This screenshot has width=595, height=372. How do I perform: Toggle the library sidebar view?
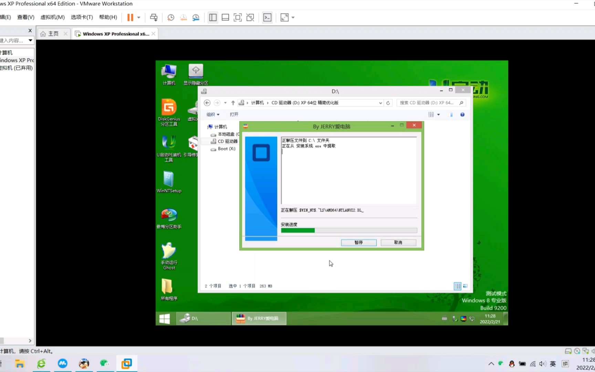click(x=213, y=17)
